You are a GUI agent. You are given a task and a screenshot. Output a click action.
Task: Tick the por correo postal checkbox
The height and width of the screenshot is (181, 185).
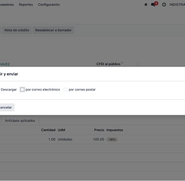66,90
